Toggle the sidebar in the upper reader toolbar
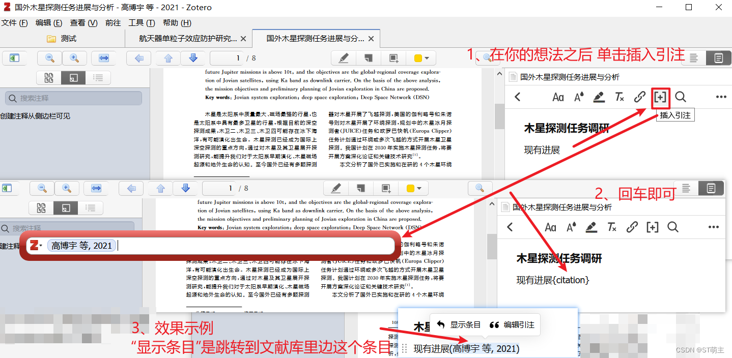 (x=14, y=58)
